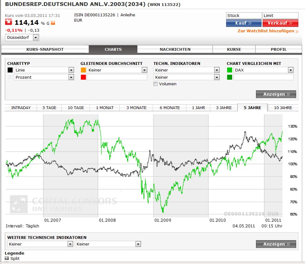Click the Stück input field

[244, 15]
